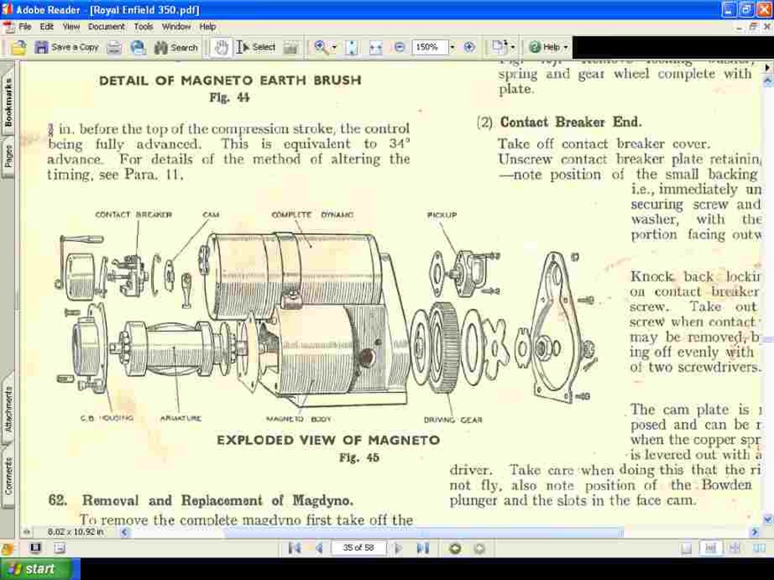The height and width of the screenshot is (580, 774).
Task: Click the 'Fig. 44' label
Action: point(230,97)
